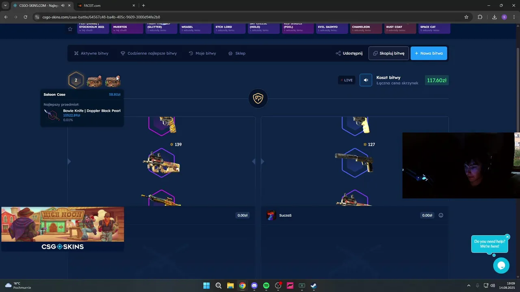The height and width of the screenshot is (292, 520).
Task: Open taskbar volume control
Action: [493, 286]
